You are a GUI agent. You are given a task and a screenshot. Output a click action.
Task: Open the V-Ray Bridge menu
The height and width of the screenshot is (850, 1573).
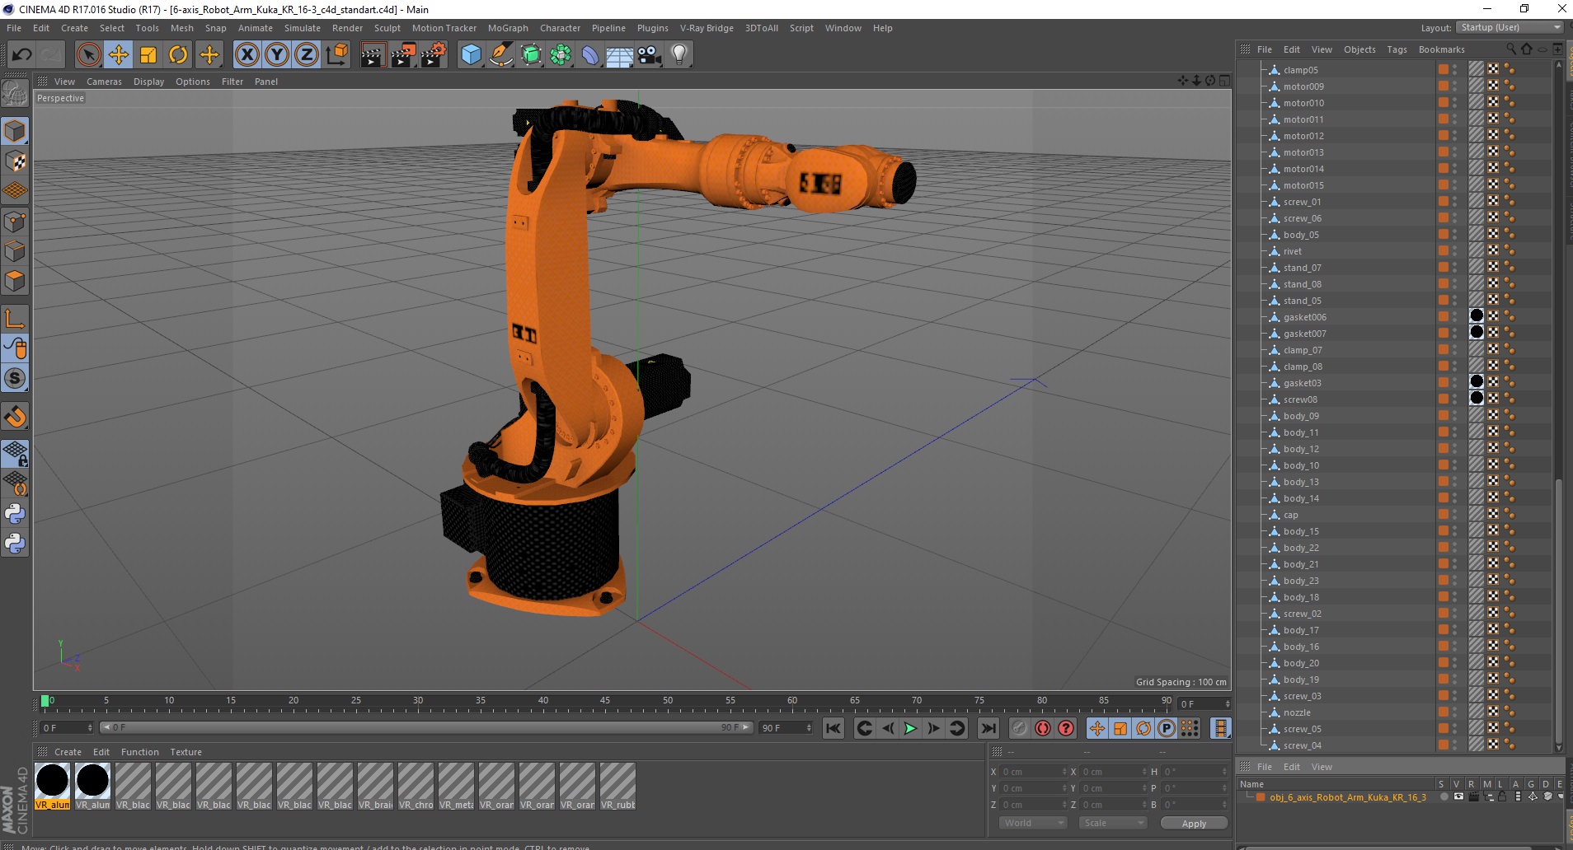(x=707, y=28)
